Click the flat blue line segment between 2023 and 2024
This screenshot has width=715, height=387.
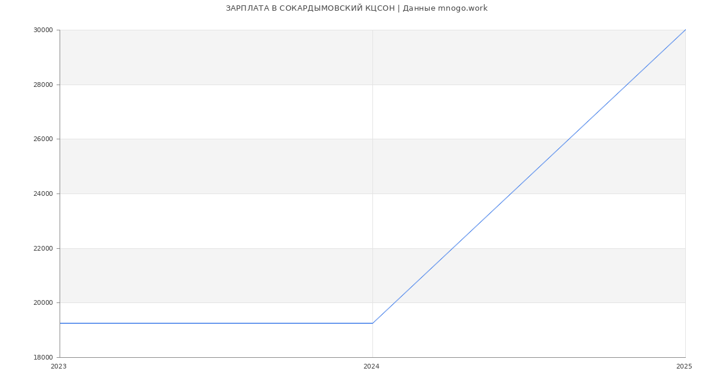coord(216,323)
